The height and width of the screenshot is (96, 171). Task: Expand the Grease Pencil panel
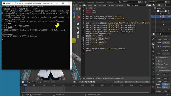[x=163, y=64]
